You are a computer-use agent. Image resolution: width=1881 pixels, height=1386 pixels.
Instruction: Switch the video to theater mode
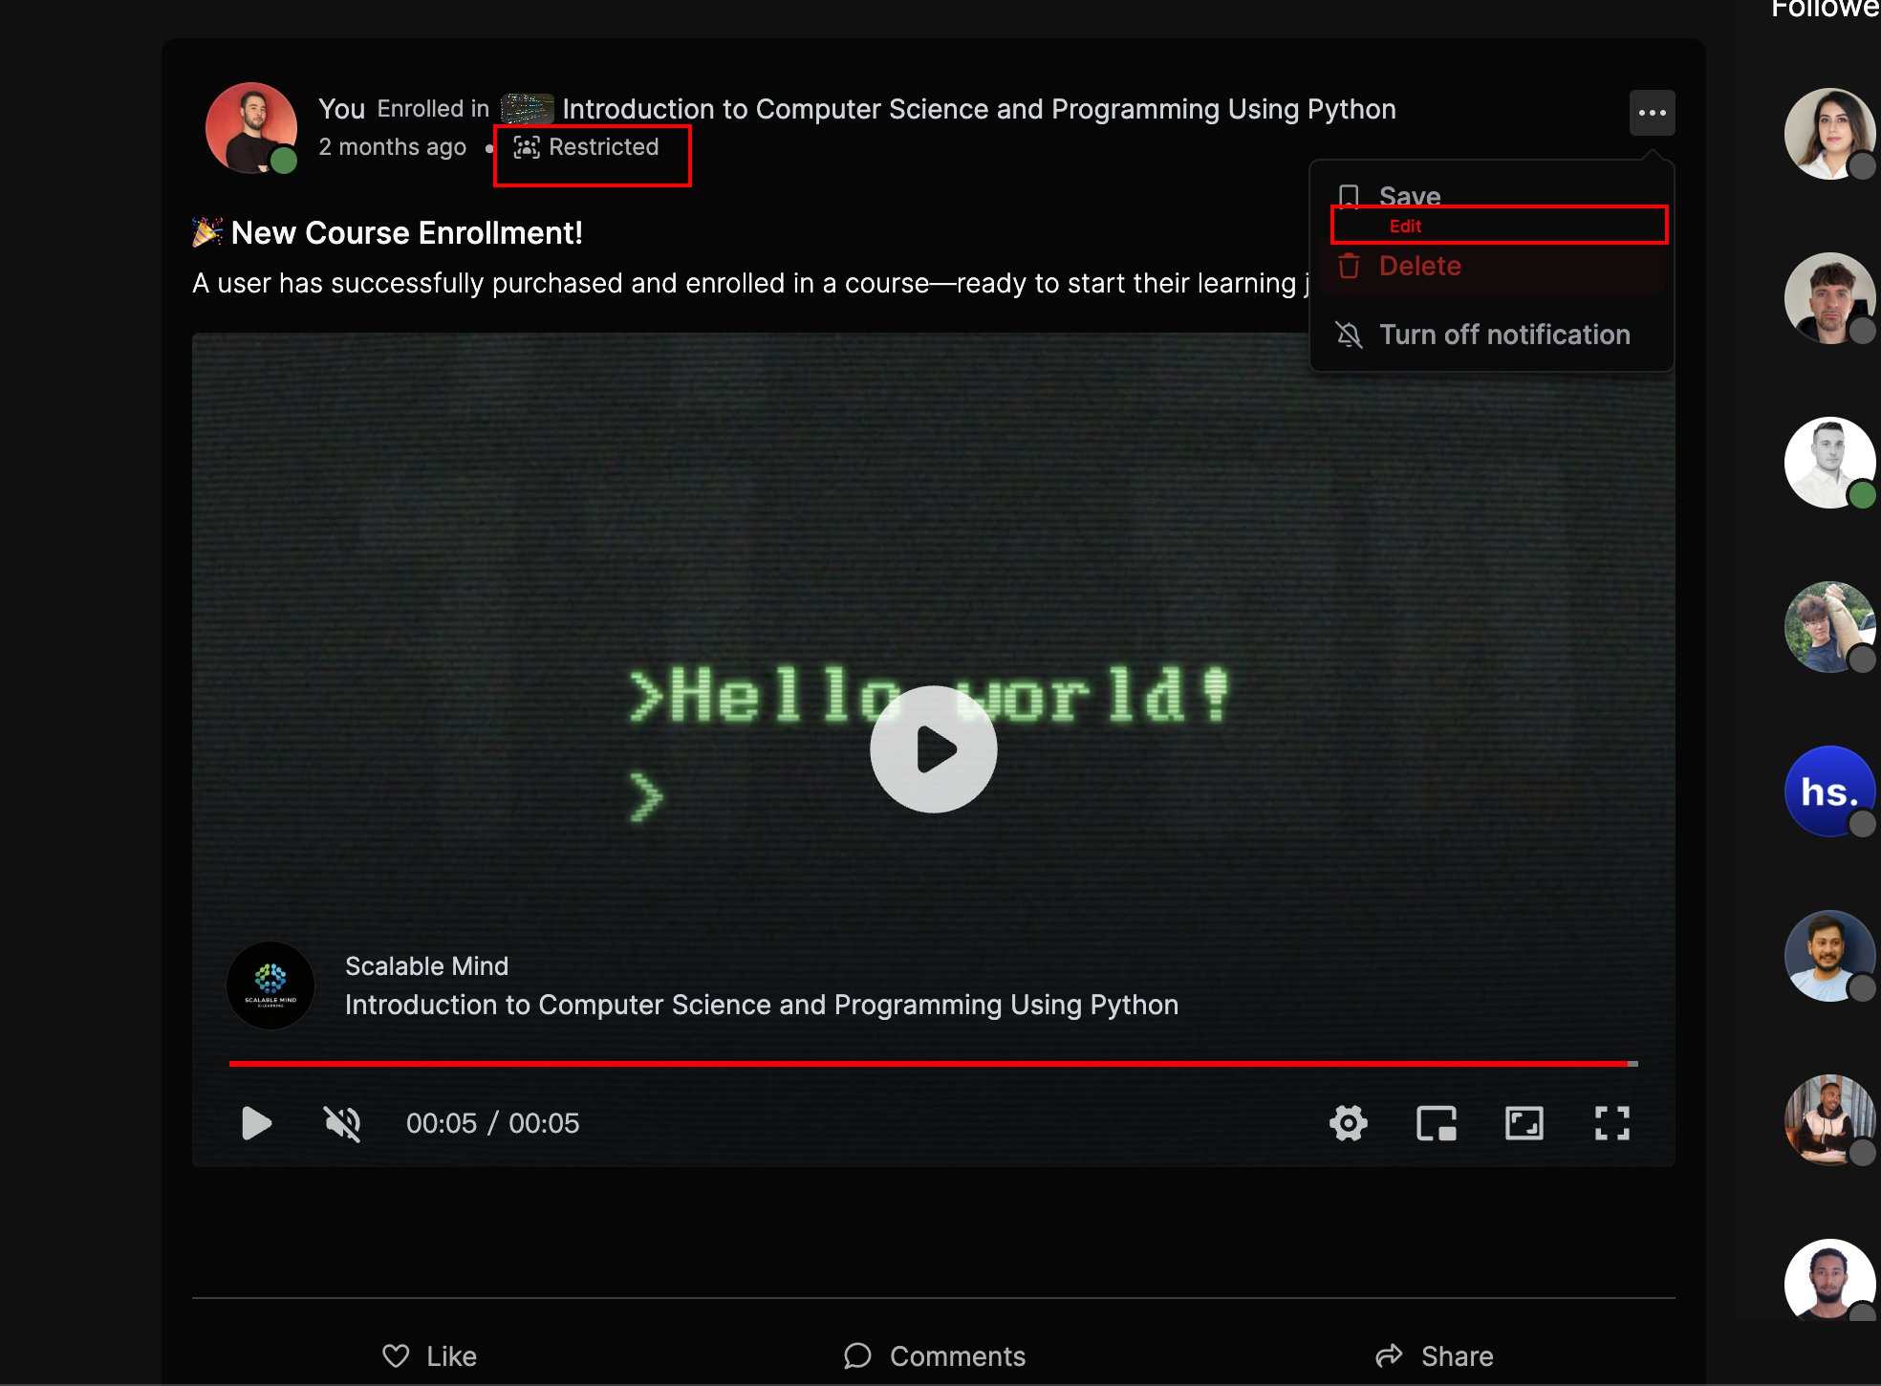1524,1123
